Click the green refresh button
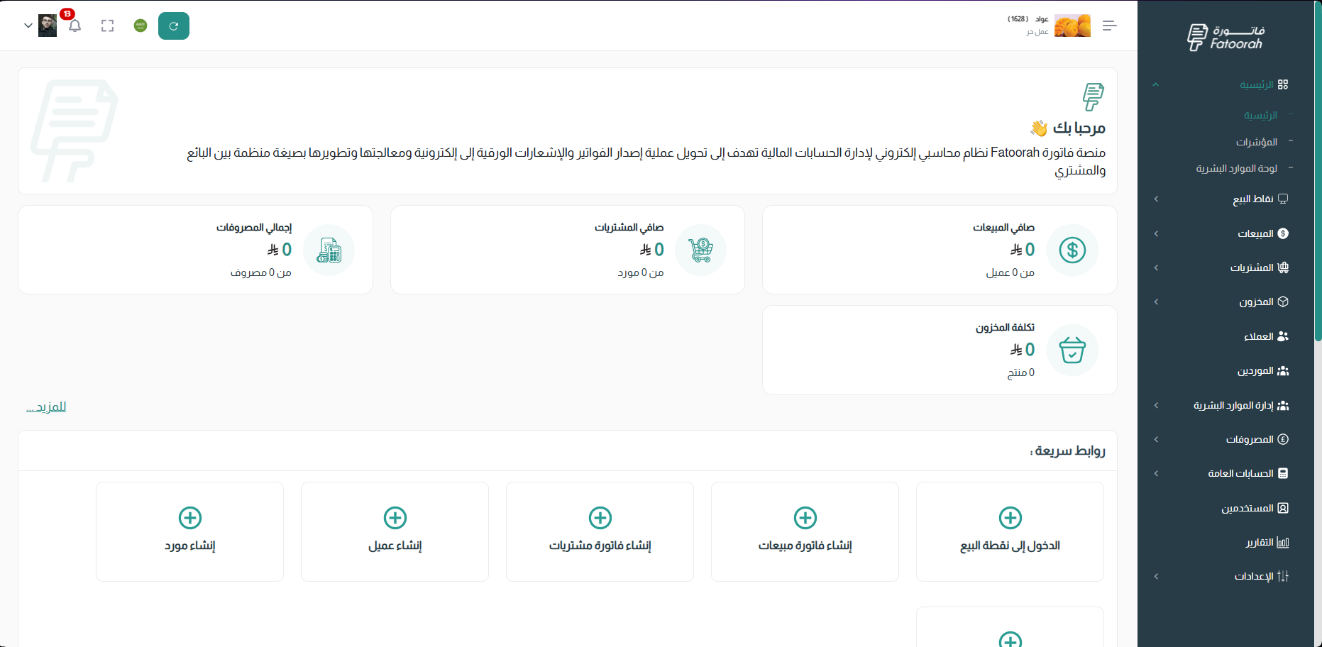This screenshot has width=1322, height=647. tap(174, 26)
